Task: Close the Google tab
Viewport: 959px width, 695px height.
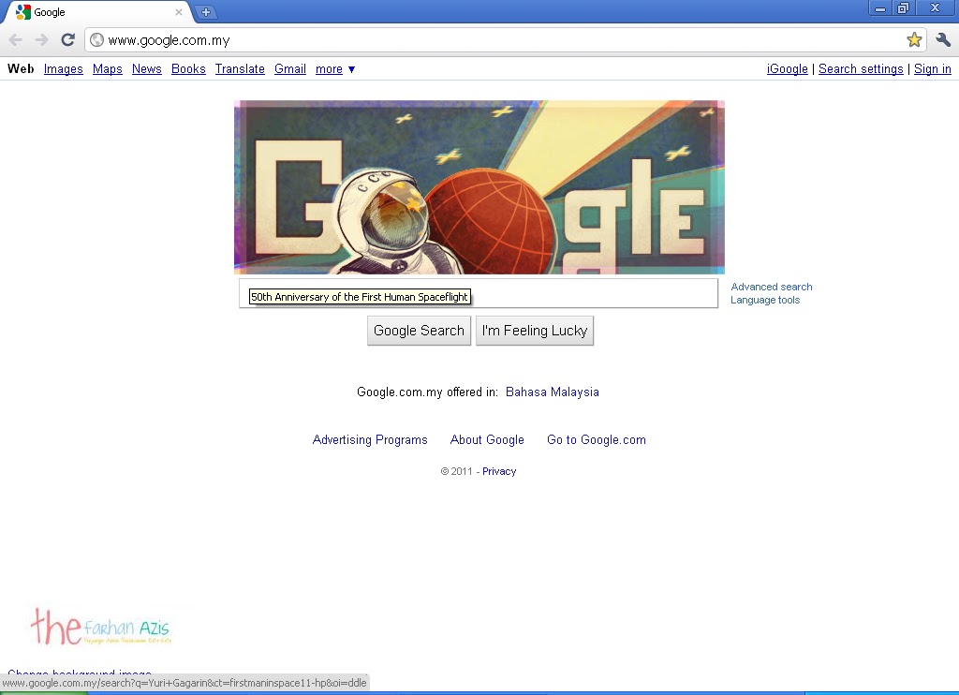Action: [x=179, y=11]
